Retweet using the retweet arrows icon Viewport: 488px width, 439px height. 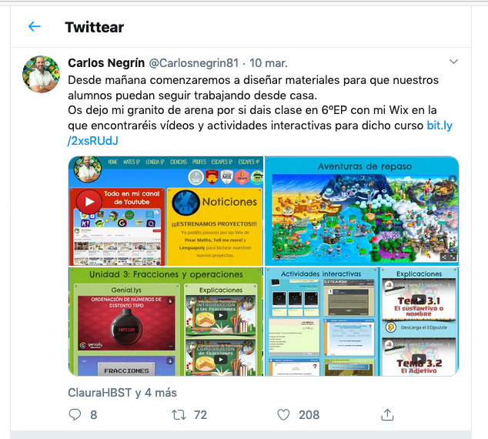(179, 414)
